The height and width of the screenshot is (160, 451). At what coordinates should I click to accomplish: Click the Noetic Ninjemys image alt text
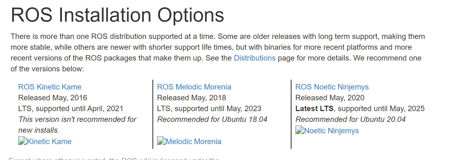pos(331,131)
